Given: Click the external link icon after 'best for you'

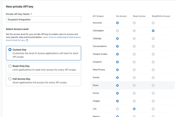Looking at the screenshot, I should point(27,40).
